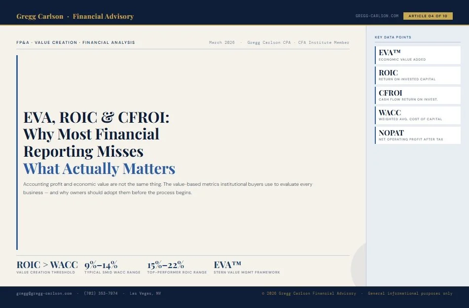Click the NOPAT key data point
Screen dimensions: 469x308
417,135
